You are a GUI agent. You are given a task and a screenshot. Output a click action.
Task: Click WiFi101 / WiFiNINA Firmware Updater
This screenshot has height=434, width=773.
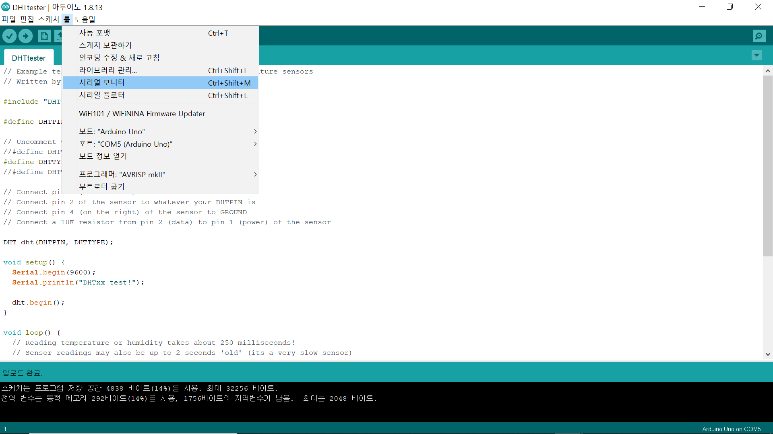tap(142, 114)
